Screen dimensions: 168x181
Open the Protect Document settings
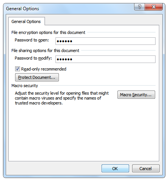tap(37, 77)
